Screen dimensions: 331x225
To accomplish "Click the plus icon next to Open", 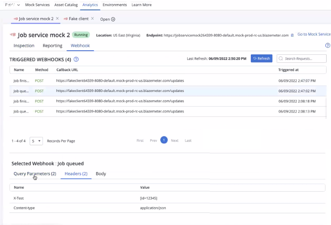I will tap(113, 19).
